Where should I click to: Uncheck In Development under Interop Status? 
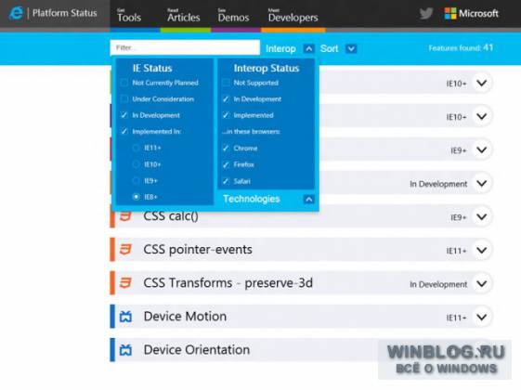[226, 98]
